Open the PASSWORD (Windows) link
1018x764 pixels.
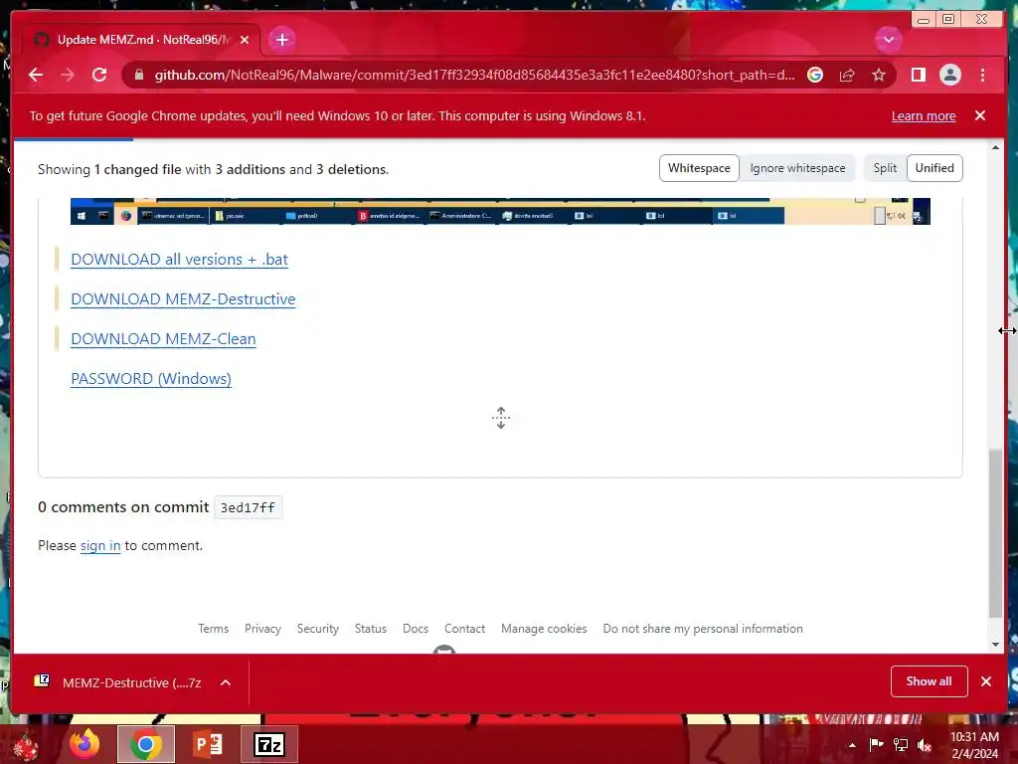pos(151,379)
